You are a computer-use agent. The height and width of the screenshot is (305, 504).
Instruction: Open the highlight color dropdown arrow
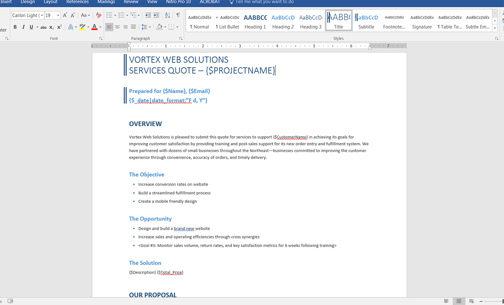tap(88, 27)
